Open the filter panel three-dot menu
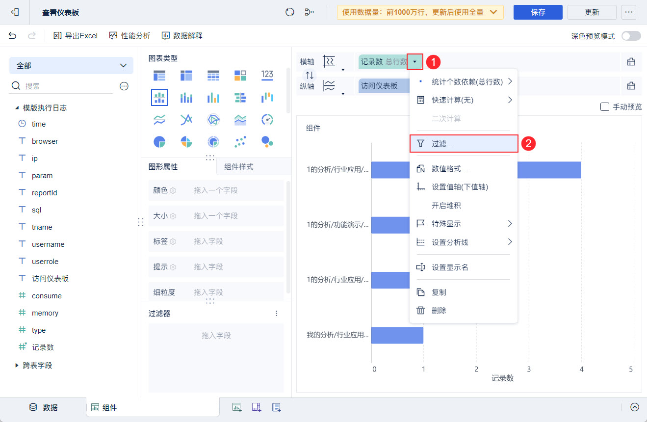647x422 pixels. coord(277,313)
